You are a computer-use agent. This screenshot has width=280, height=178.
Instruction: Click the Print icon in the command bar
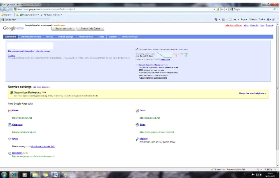(x=235, y=19)
